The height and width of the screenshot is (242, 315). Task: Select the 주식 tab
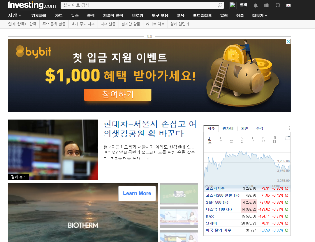[x=260, y=128]
